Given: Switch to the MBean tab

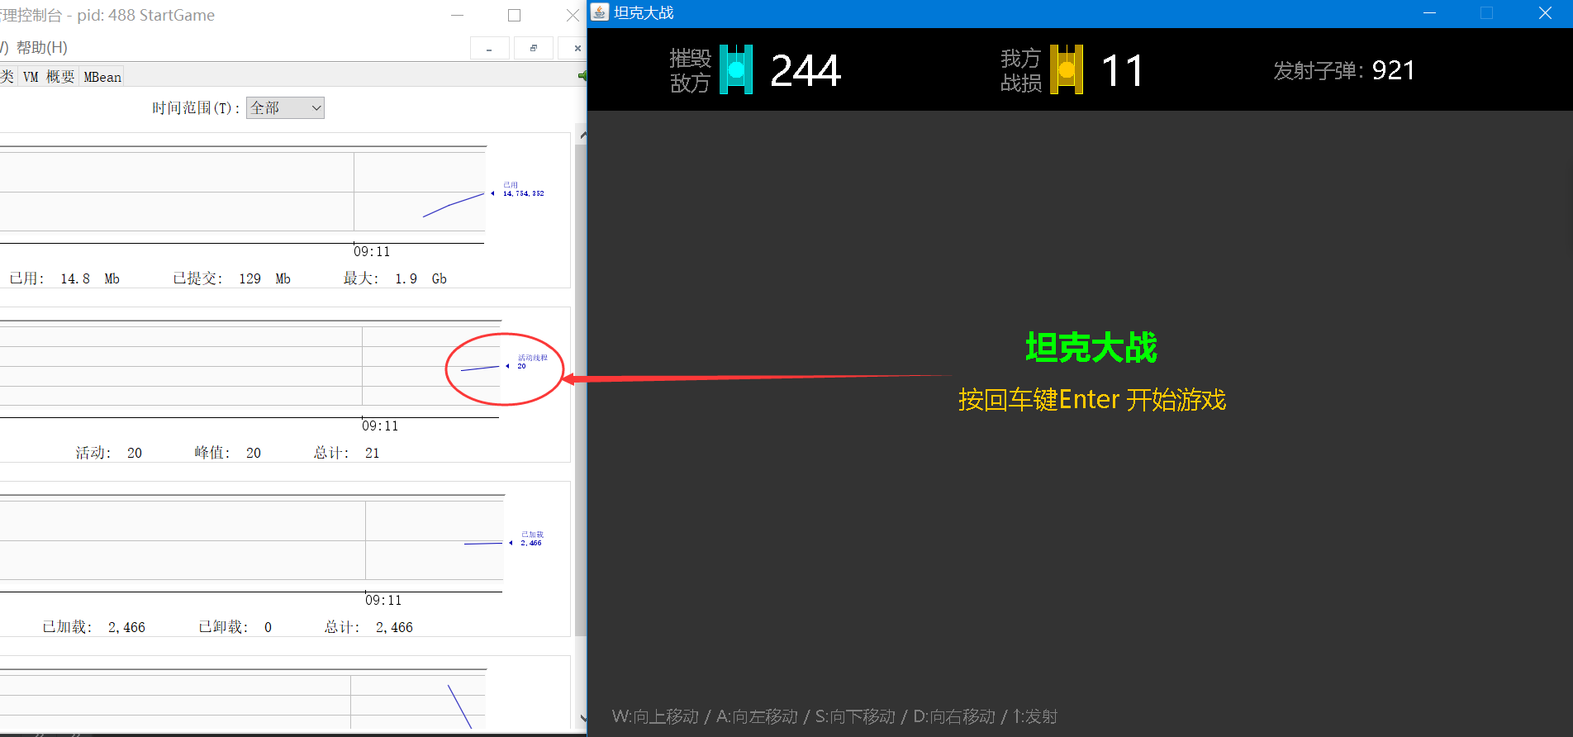Looking at the screenshot, I should pyautogui.click(x=102, y=77).
